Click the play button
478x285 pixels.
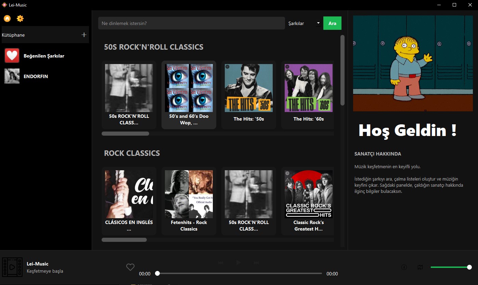coord(238,263)
